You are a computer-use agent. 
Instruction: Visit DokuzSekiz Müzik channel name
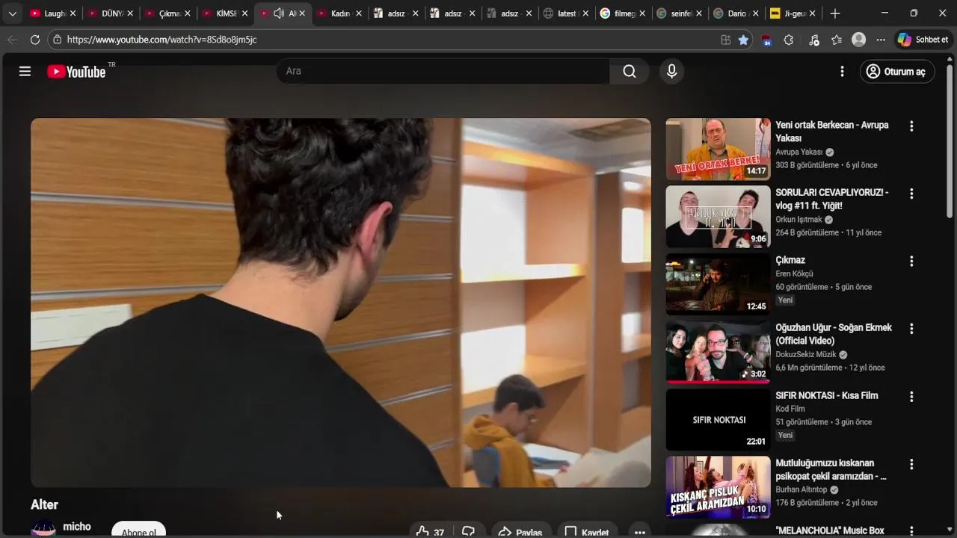pyautogui.click(x=806, y=354)
